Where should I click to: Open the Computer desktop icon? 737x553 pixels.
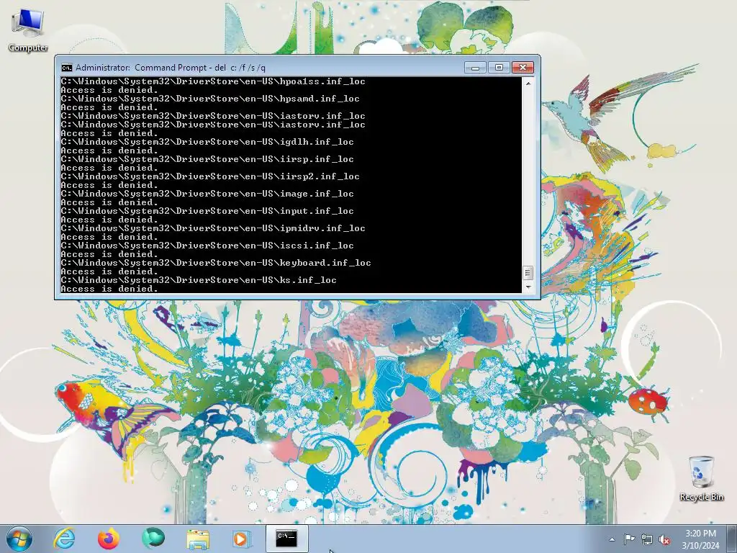click(x=28, y=30)
